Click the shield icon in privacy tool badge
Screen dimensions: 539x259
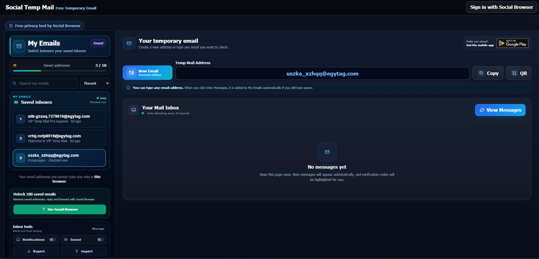click(11, 26)
